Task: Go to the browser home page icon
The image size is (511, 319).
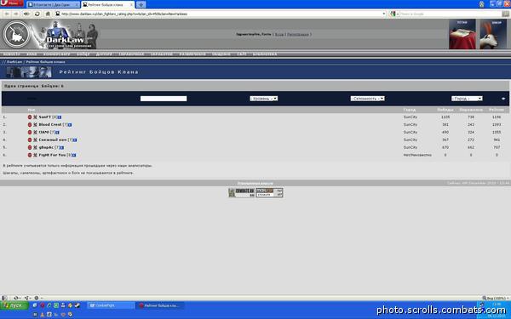Action: (x=48, y=14)
